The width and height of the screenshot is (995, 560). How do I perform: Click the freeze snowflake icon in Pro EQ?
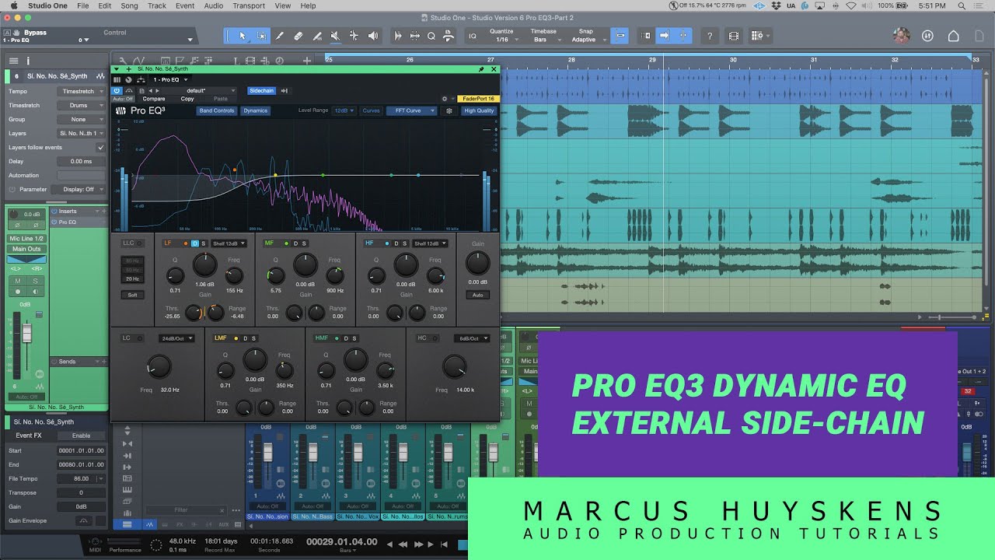[449, 110]
